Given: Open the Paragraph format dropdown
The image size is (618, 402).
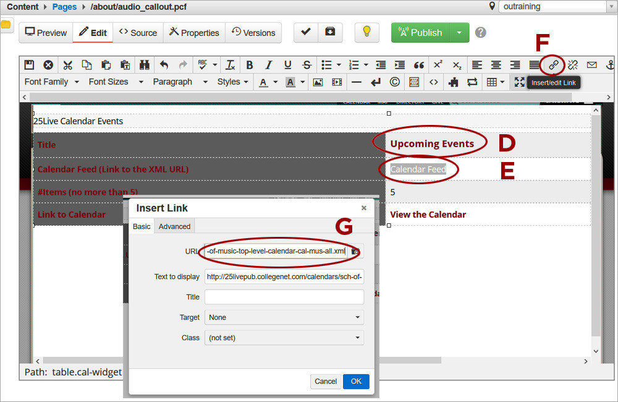Looking at the screenshot, I should coord(180,82).
